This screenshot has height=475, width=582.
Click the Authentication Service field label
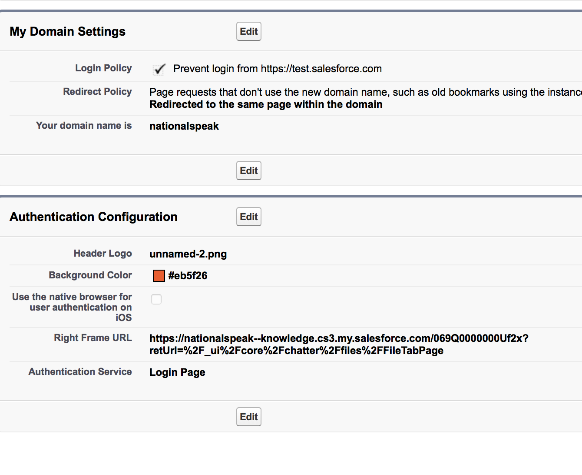pos(80,372)
